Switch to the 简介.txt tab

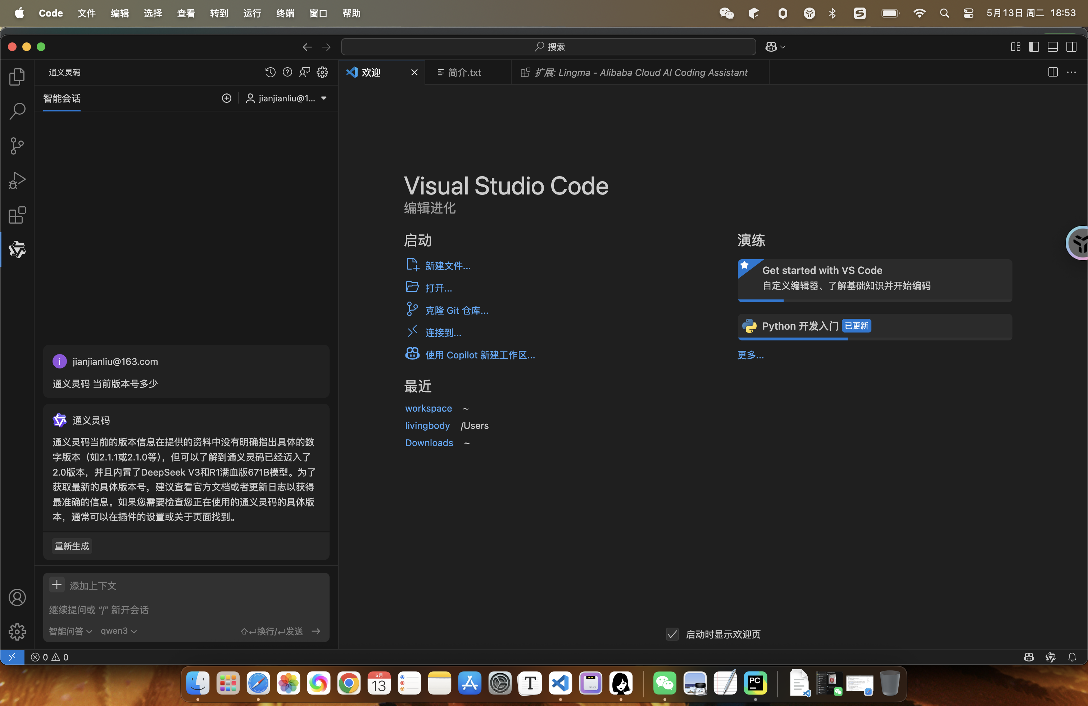click(x=464, y=72)
